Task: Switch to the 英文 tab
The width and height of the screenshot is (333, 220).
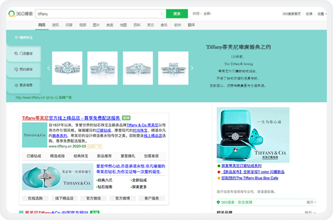Action: point(151,25)
